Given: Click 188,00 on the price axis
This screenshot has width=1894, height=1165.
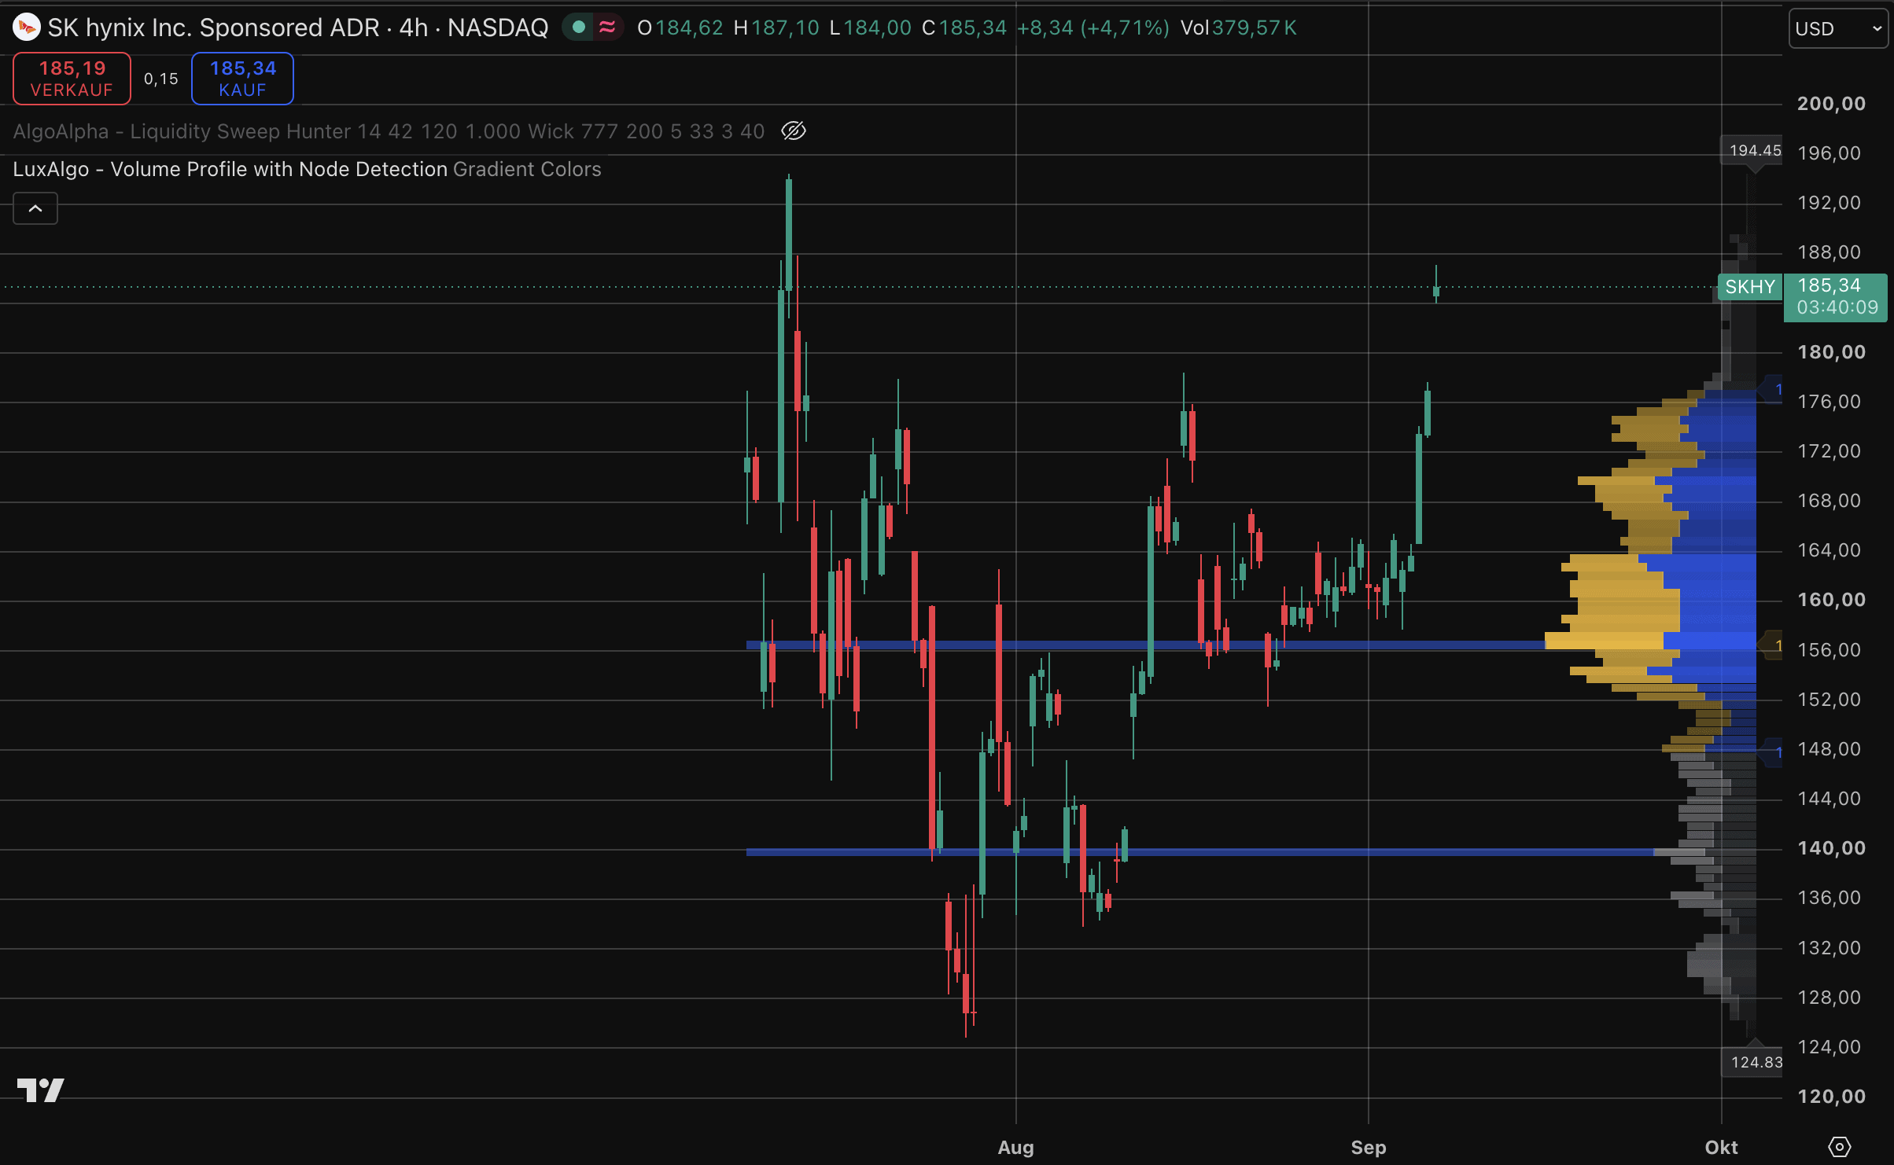Looking at the screenshot, I should 1830,252.
